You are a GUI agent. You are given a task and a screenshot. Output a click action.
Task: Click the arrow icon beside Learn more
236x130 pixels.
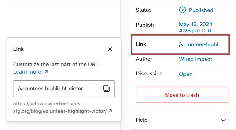pyautogui.click(x=46, y=72)
